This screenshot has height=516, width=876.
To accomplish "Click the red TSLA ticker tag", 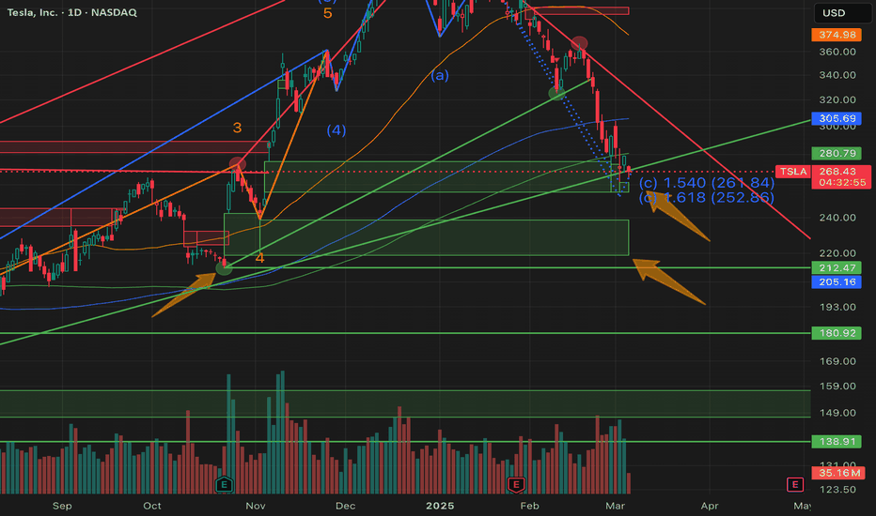I will click(792, 172).
